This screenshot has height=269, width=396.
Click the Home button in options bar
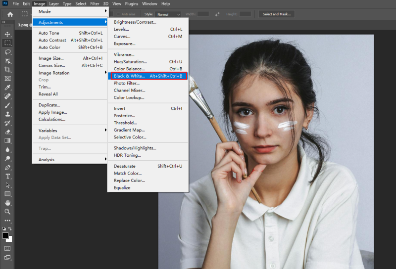click(x=10, y=14)
